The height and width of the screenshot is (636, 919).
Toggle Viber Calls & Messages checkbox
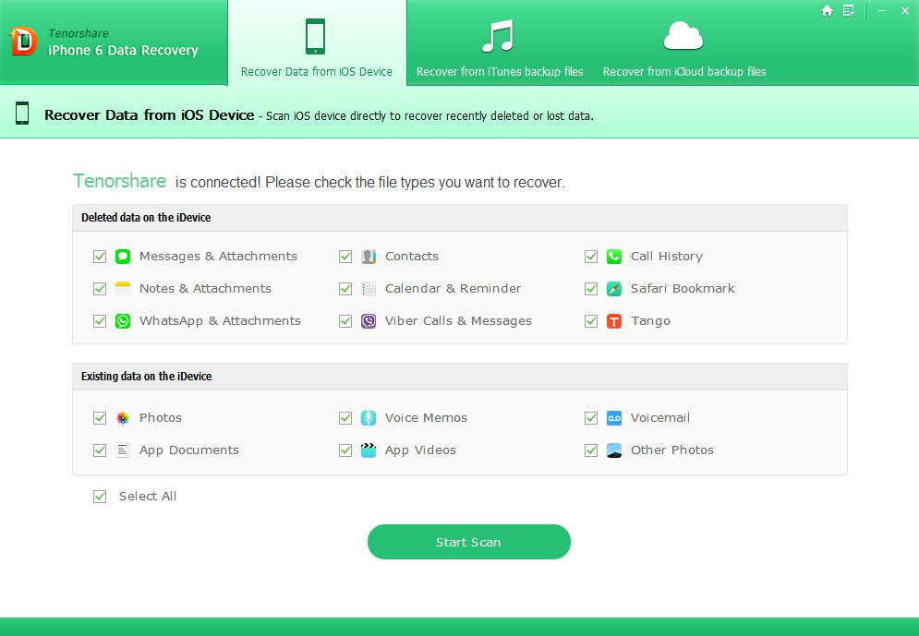pyautogui.click(x=345, y=321)
